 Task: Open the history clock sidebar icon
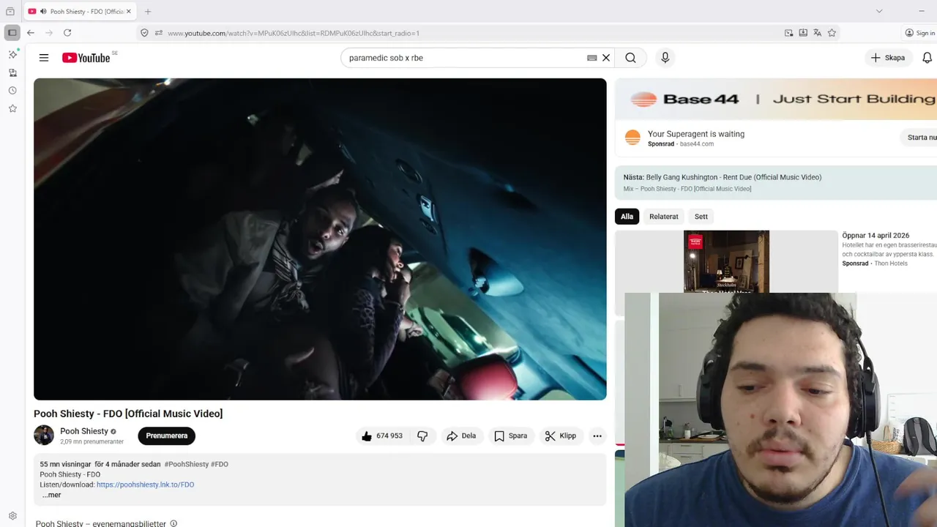(12, 91)
